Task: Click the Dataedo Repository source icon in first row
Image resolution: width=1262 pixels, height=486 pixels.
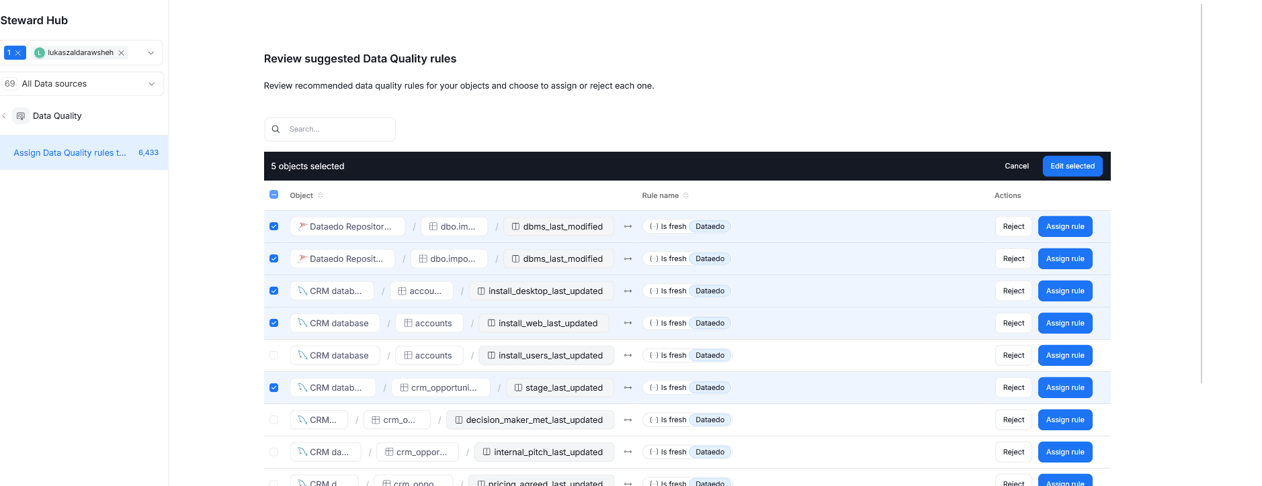Action: pos(303,227)
